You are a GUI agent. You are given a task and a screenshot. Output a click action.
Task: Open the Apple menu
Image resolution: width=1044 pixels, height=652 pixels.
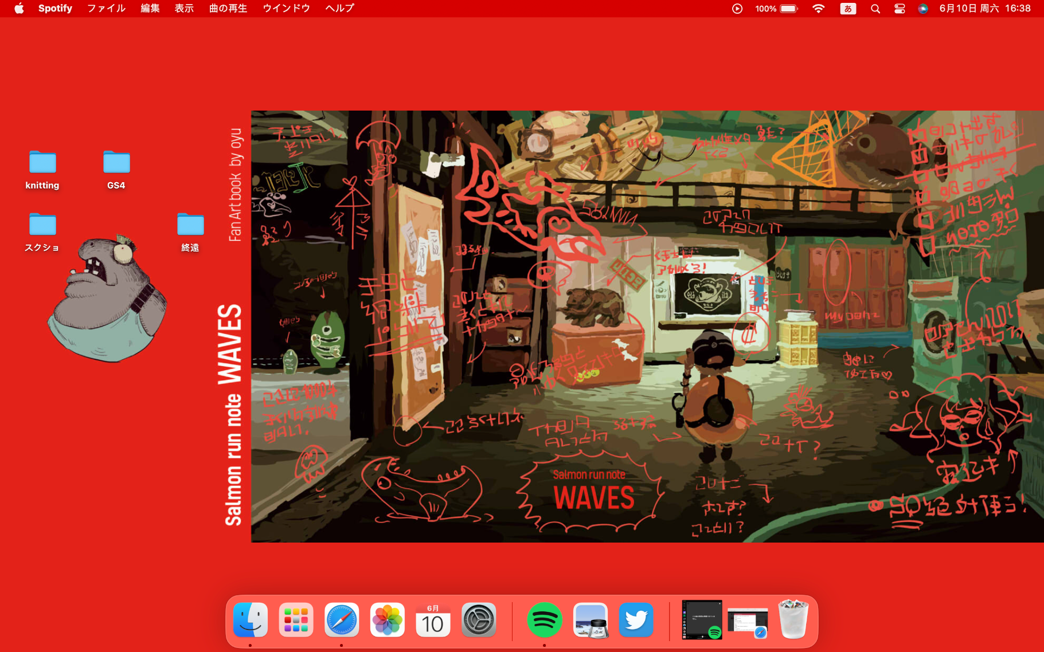(19, 8)
